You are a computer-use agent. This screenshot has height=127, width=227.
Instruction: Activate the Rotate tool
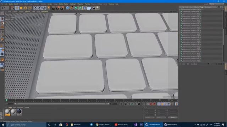point(26,8)
